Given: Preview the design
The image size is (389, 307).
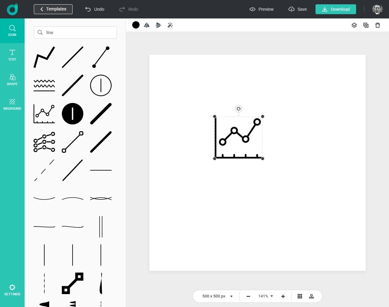Looking at the screenshot, I should click(x=261, y=9).
